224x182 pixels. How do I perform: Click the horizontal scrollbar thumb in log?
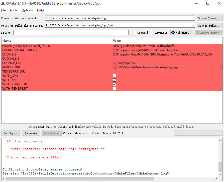tap(80, 178)
